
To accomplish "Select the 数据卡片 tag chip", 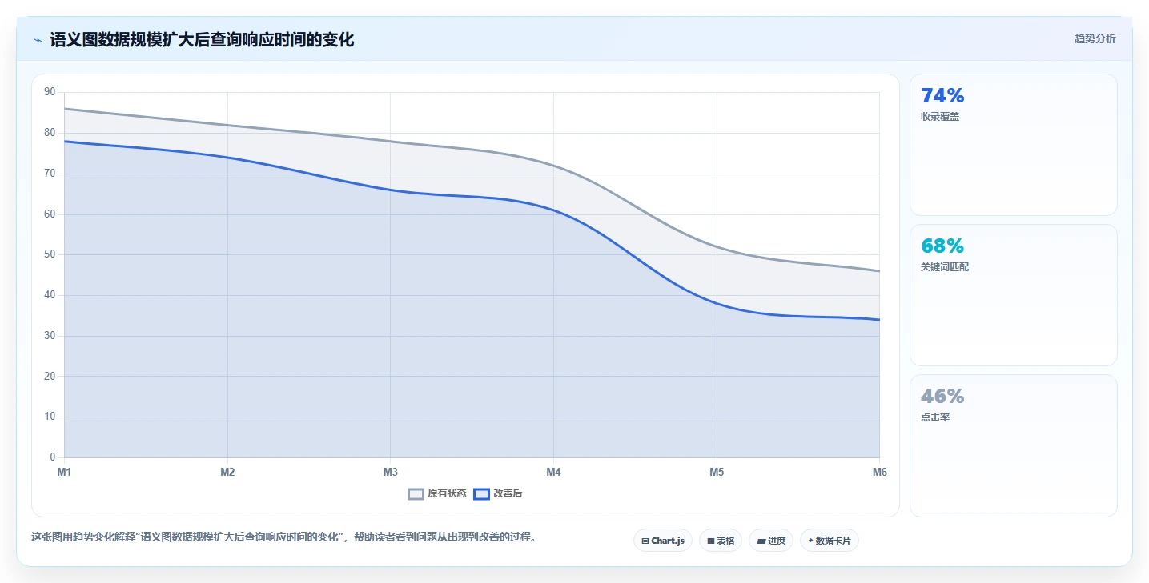I will [830, 541].
